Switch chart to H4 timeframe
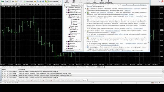This screenshot has height=92, width=164. 56,4
